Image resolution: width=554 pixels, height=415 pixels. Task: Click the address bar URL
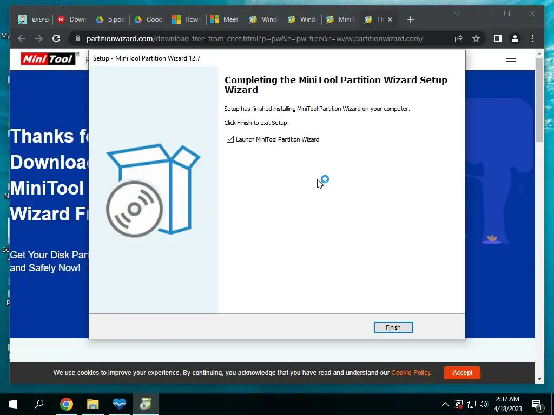[255, 38]
